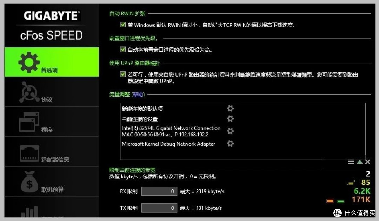Open gear for Microsoft Kernel Debug Adapter

230,143
